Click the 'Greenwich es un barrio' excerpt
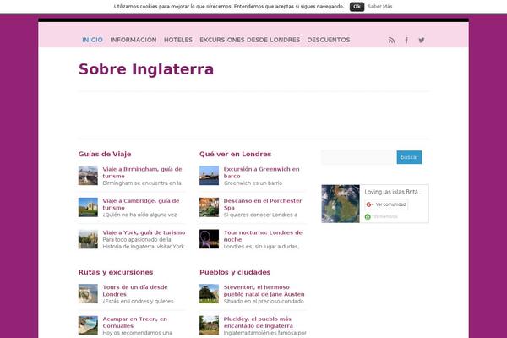The image size is (507, 338). click(253, 183)
